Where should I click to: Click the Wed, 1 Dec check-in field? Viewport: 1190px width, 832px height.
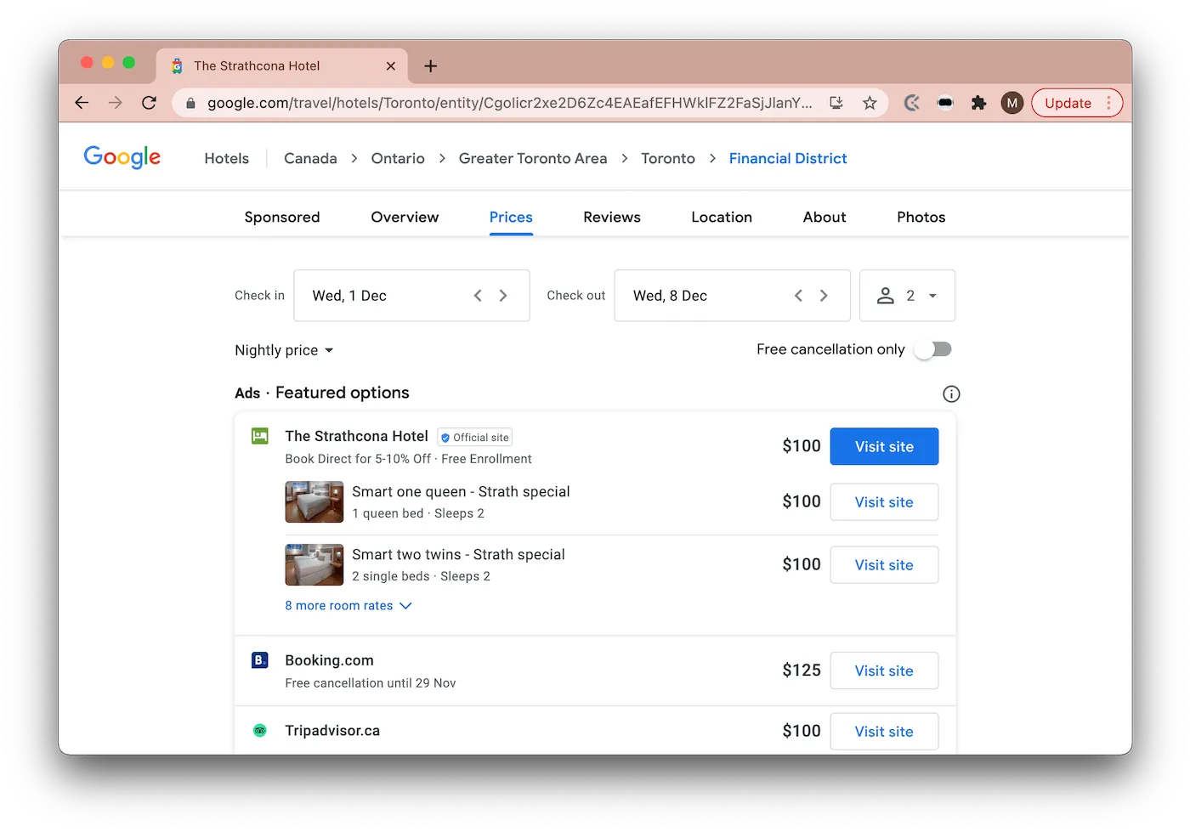pos(411,296)
